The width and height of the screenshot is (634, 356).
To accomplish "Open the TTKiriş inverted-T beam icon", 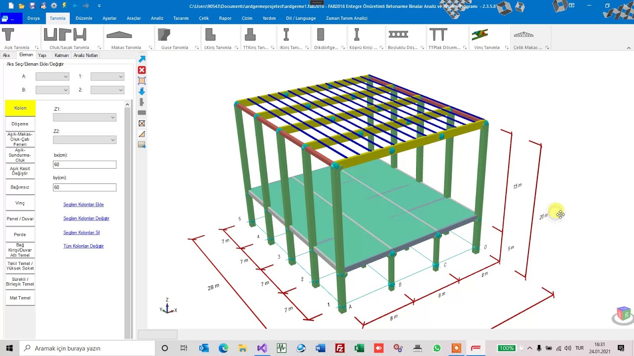I will (x=250, y=35).
